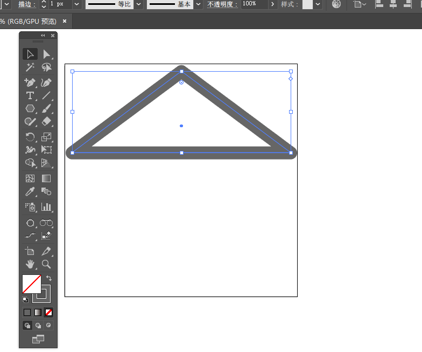This screenshot has width=422, height=352.
Task: Select the Eyedropper tool
Action: [x=30, y=192]
